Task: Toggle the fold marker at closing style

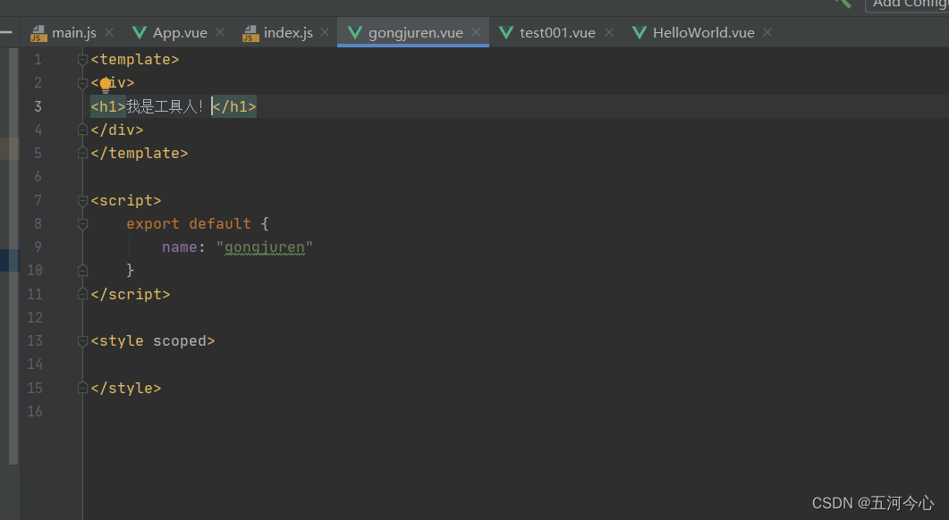Action: tap(83, 388)
